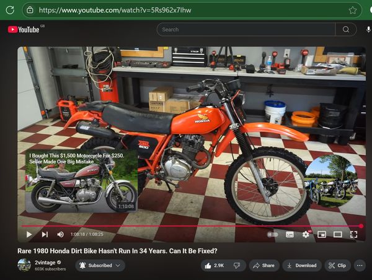This screenshot has height=280, width=372.
Task: Like the video (2.9K)
Action: (x=215, y=266)
